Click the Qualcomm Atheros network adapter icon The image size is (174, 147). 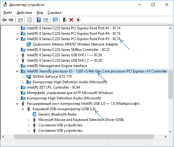(29, 44)
